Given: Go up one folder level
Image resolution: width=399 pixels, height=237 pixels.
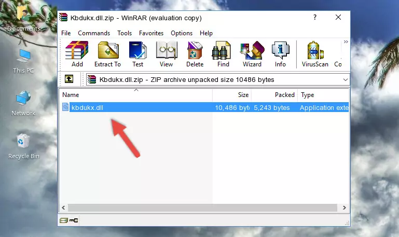Looking at the screenshot, I should (x=69, y=79).
